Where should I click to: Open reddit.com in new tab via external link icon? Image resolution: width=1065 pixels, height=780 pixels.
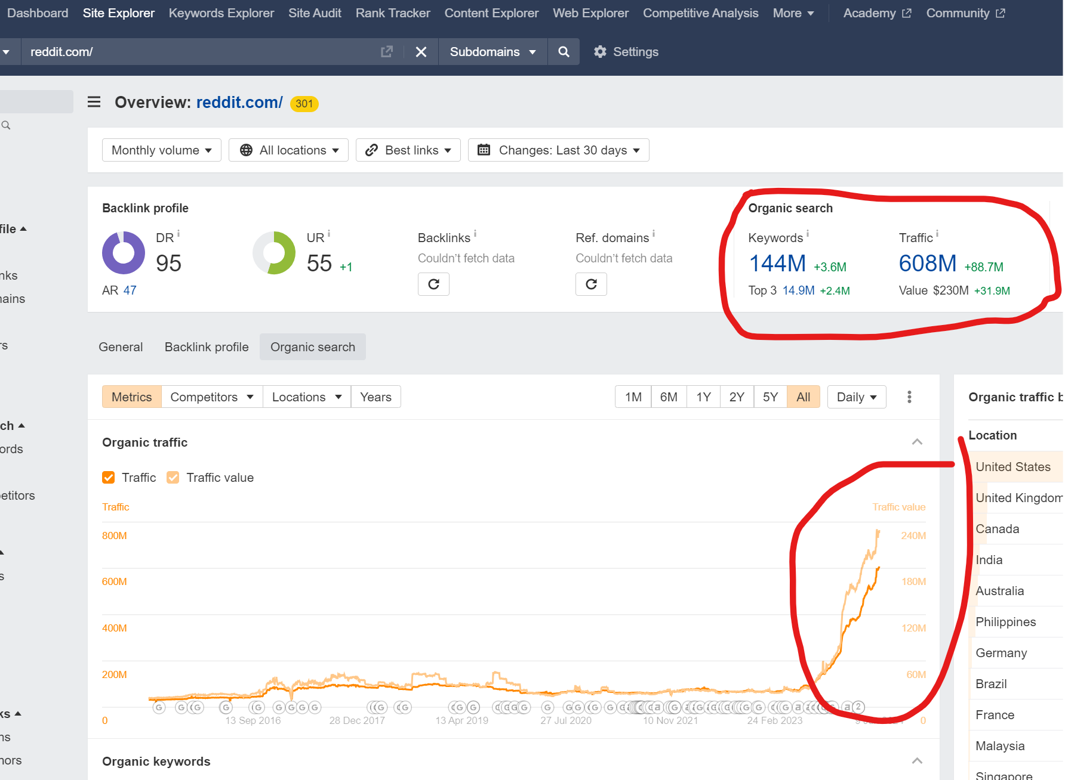(387, 52)
